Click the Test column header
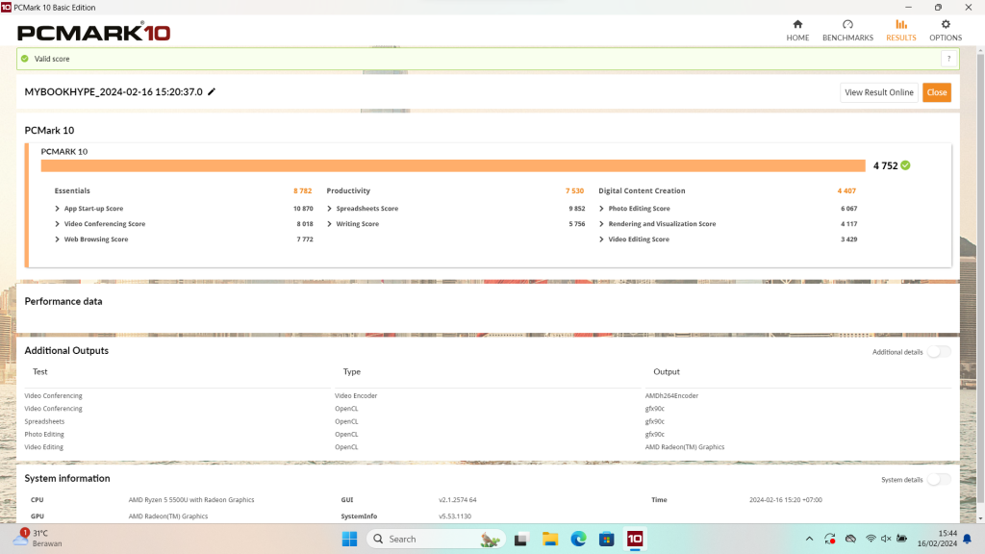 (x=39, y=372)
